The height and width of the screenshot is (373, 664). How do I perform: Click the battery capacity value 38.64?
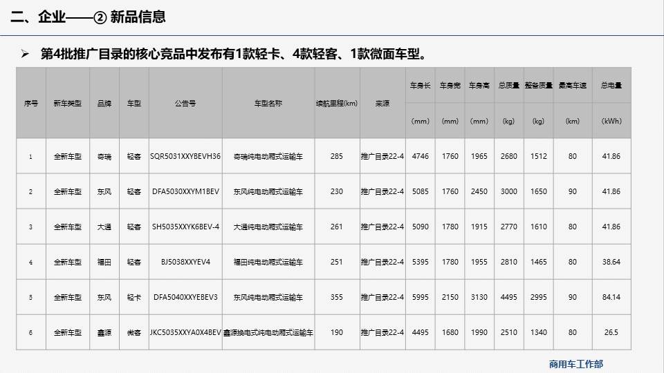point(611,262)
